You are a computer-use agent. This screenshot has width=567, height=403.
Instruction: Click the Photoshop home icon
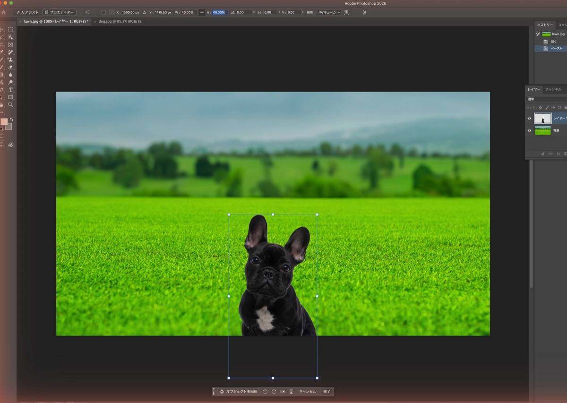coord(3,12)
